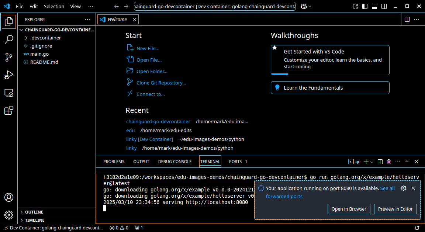Open the Explorer view in activity bar
The height and width of the screenshot is (232, 425).
pyautogui.click(x=9, y=22)
